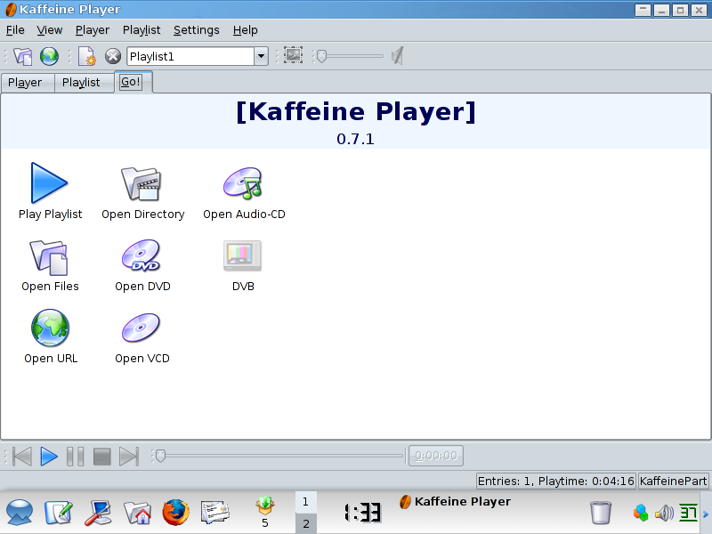This screenshot has width=712, height=534.
Task: Open the Open Directory icon
Action: pos(142,182)
